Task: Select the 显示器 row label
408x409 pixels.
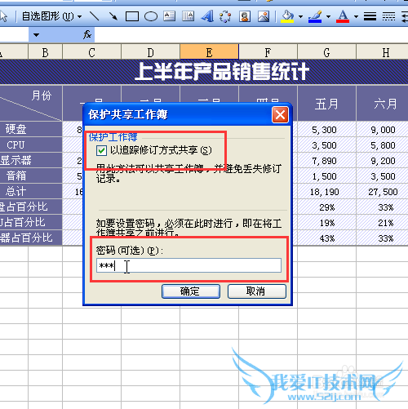Action: 31,160
